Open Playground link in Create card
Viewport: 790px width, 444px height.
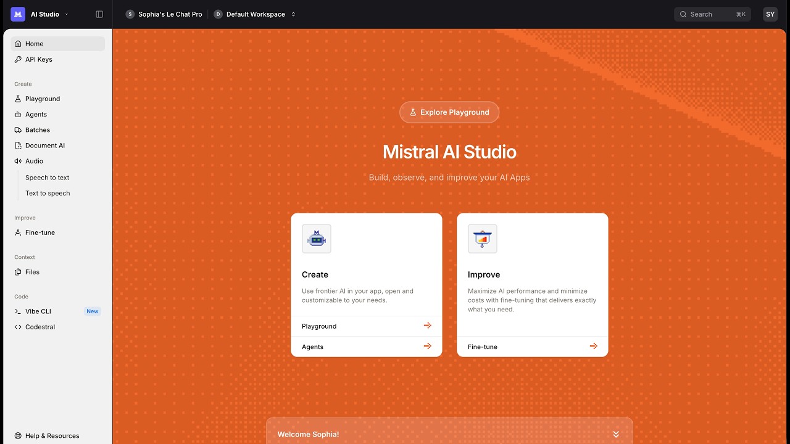pyautogui.click(x=367, y=326)
